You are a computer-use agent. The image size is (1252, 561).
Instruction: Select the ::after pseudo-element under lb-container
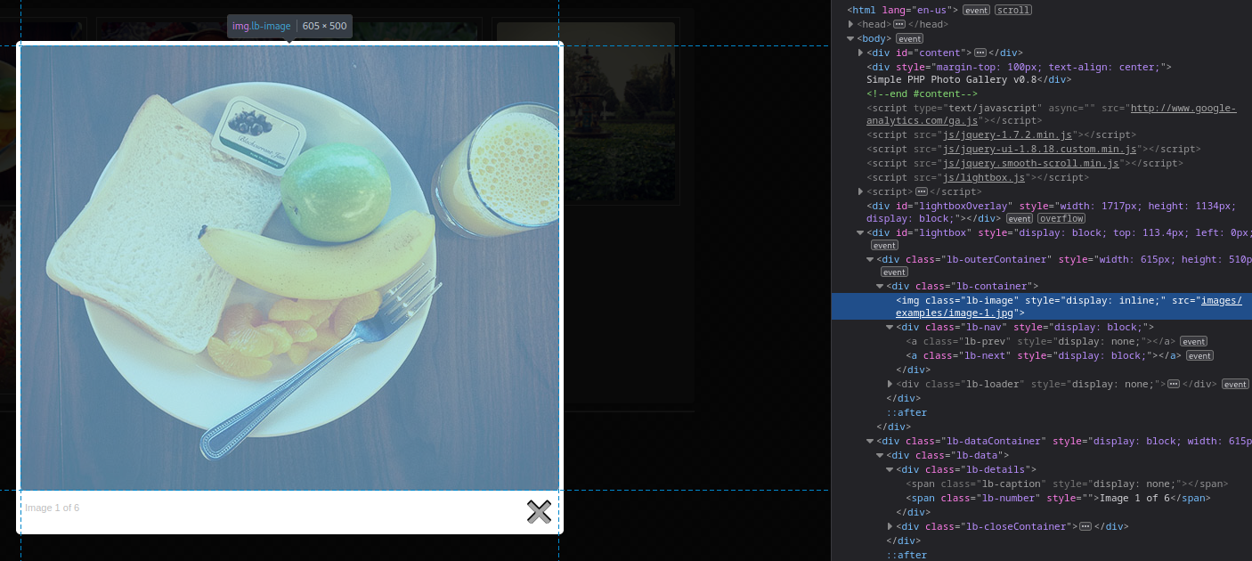pos(906,412)
